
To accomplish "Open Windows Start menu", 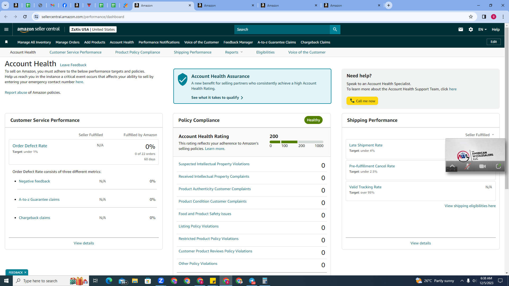I will (6, 281).
